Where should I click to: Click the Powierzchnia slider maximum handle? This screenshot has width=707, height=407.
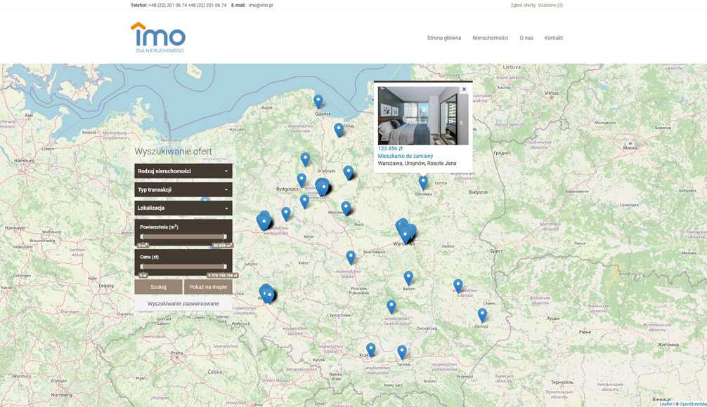pos(225,236)
